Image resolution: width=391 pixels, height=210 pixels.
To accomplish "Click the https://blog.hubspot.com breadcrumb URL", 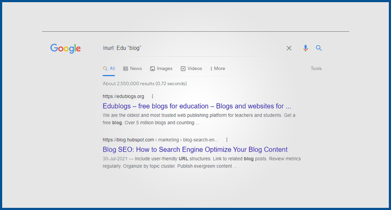I will tap(160, 140).
